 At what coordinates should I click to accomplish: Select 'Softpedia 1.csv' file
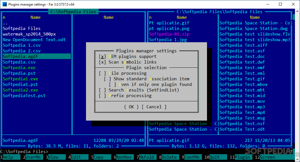[x=22, y=45]
